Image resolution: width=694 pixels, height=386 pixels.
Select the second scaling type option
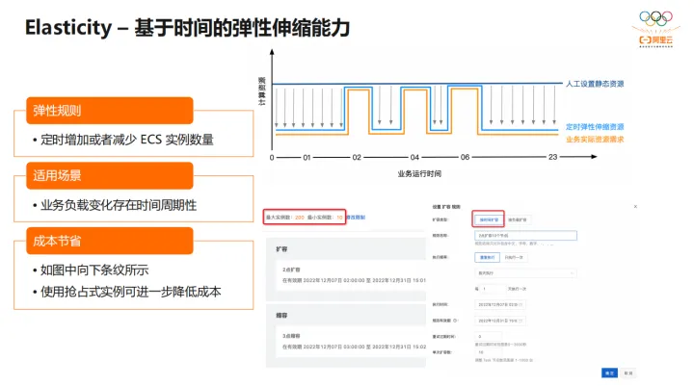517,219
